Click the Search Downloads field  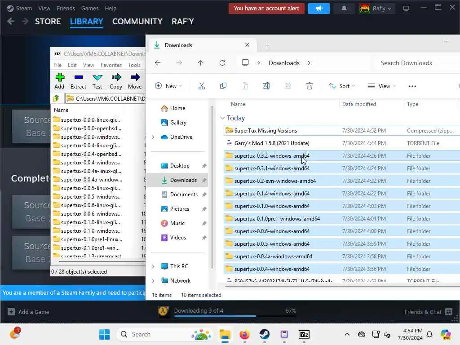tap(416, 63)
